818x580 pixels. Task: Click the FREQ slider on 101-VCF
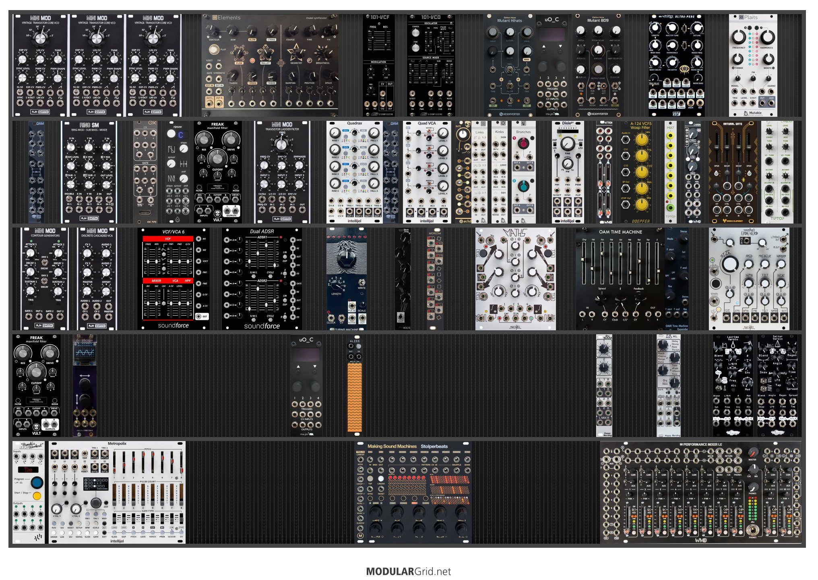(x=373, y=40)
